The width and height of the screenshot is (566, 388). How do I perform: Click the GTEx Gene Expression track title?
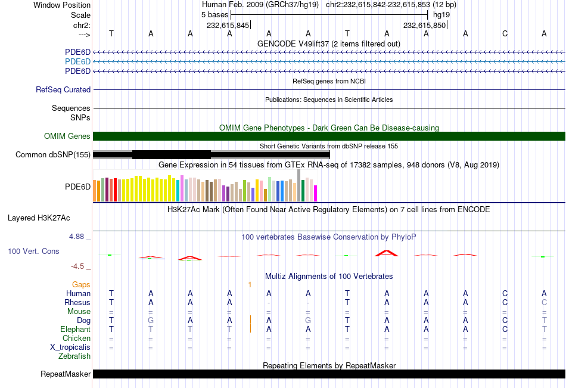[329, 164]
